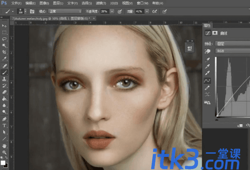Toggle adjustment layer visibility eye icon
The height and width of the screenshot is (170, 250).
click(x=248, y=125)
